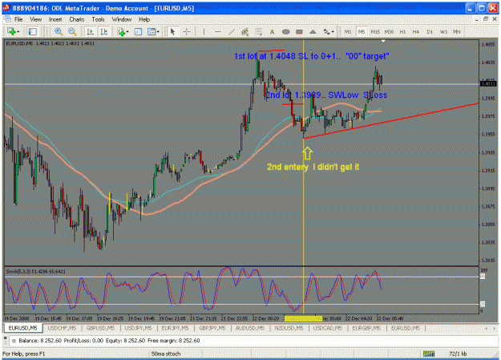
Task: Expand the indicators dropdown arrow
Action: (x=127, y=31)
